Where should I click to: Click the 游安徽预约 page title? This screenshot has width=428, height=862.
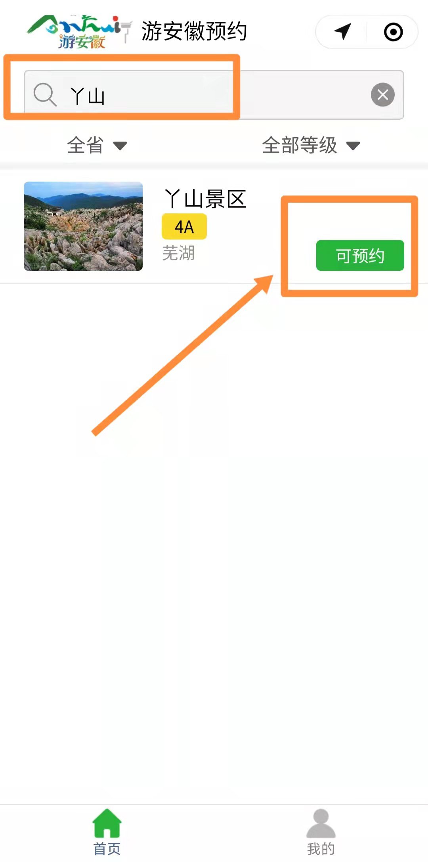coord(194,31)
